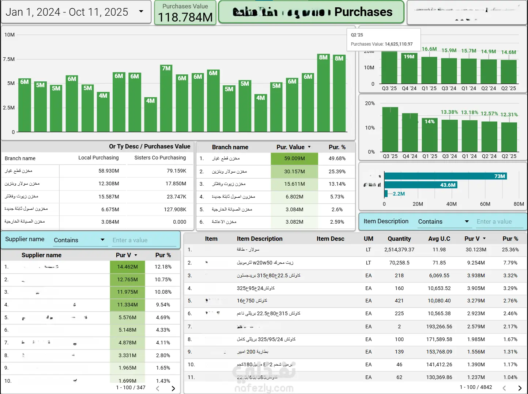Screen dimensions: 528x394
Task: Open the date range dropdown arrow
Action: (141, 12)
